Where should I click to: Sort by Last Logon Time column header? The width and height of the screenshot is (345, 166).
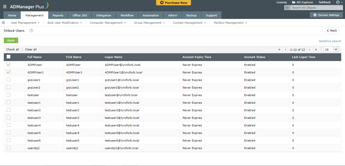click(304, 57)
